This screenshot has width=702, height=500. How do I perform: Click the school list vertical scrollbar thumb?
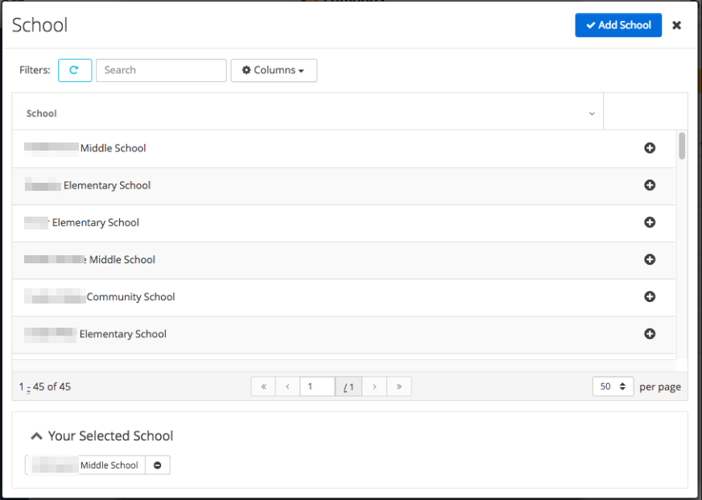[x=682, y=146]
